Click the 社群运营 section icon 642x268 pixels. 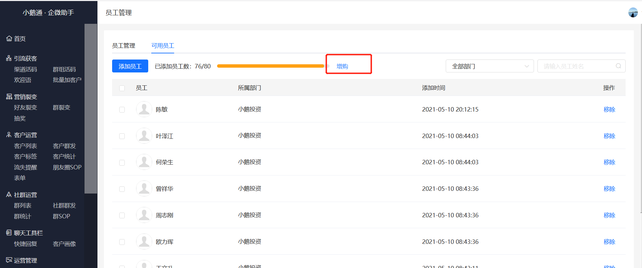point(9,195)
